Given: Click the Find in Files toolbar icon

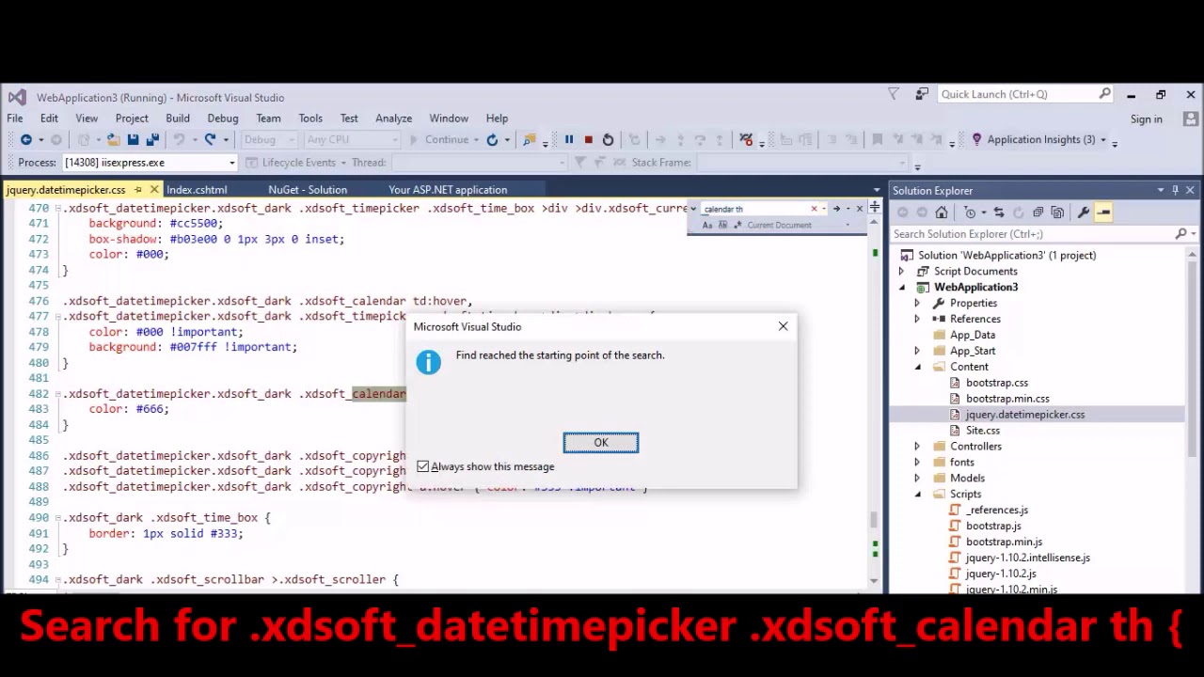Looking at the screenshot, I should pos(530,139).
